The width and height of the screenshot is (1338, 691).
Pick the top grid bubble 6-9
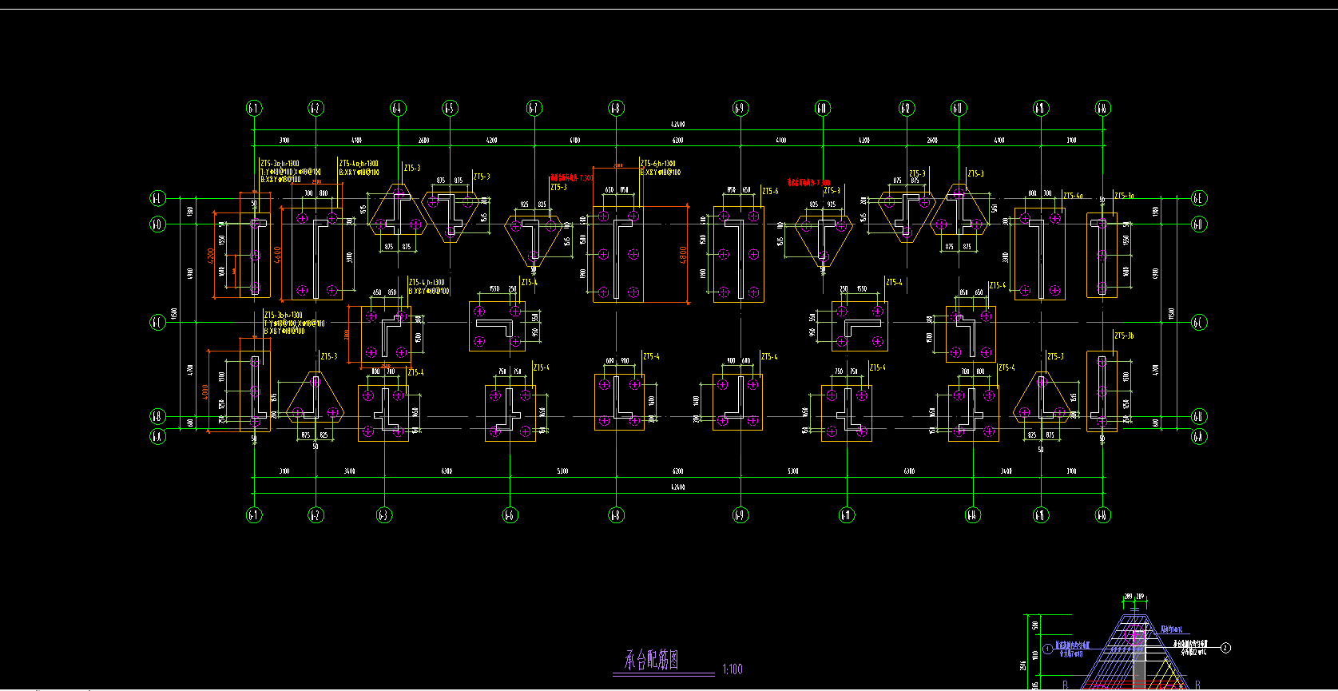[x=740, y=108]
